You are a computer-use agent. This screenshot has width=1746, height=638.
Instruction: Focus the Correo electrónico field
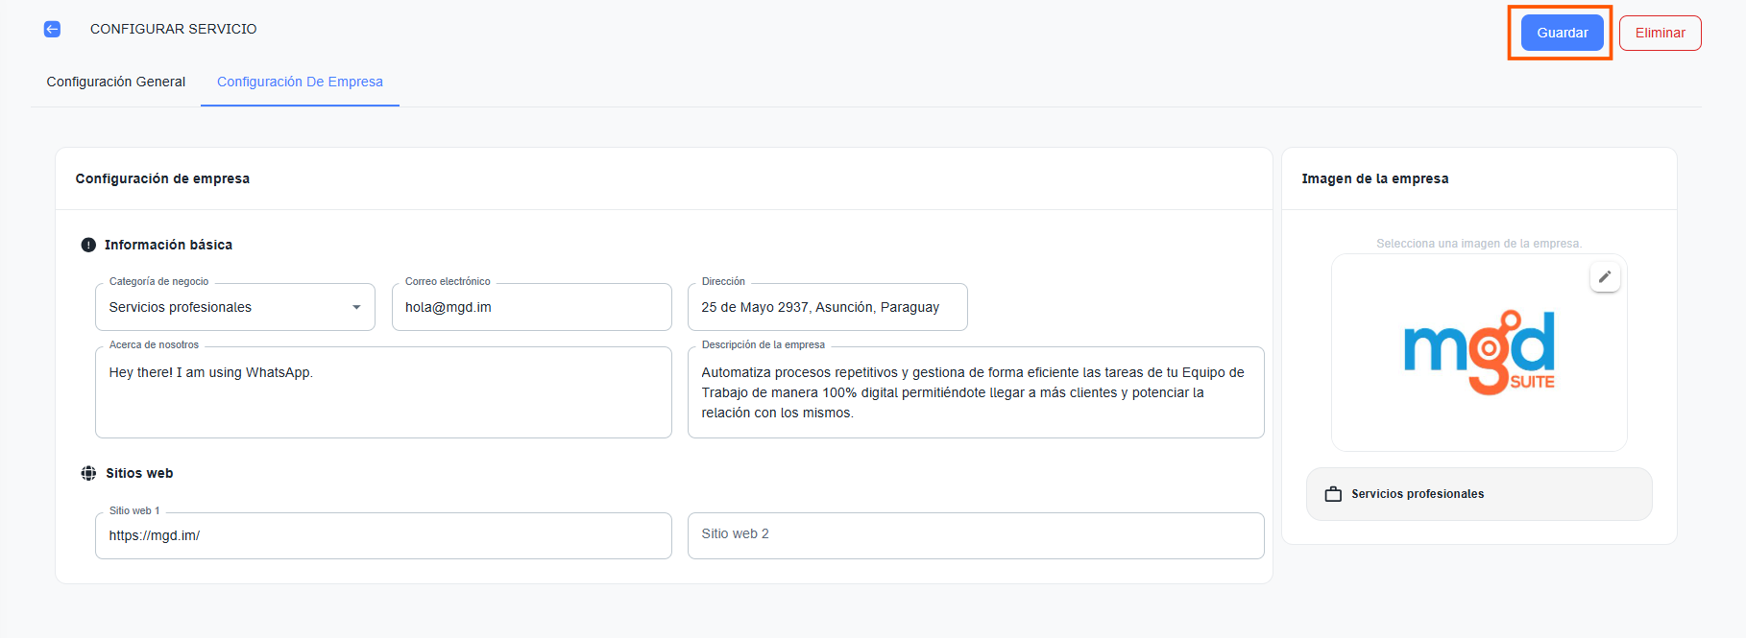(531, 307)
